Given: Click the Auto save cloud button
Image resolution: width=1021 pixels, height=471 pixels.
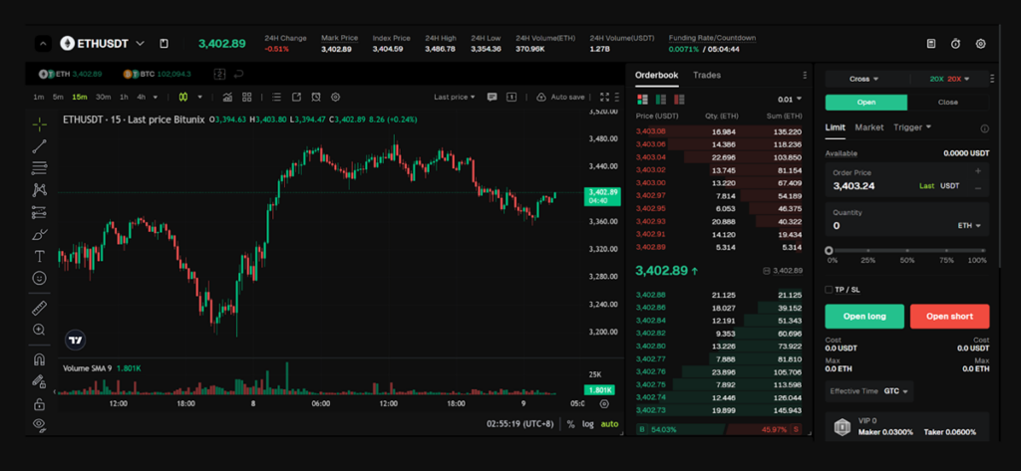Looking at the screenshot, I should point(560,97).
